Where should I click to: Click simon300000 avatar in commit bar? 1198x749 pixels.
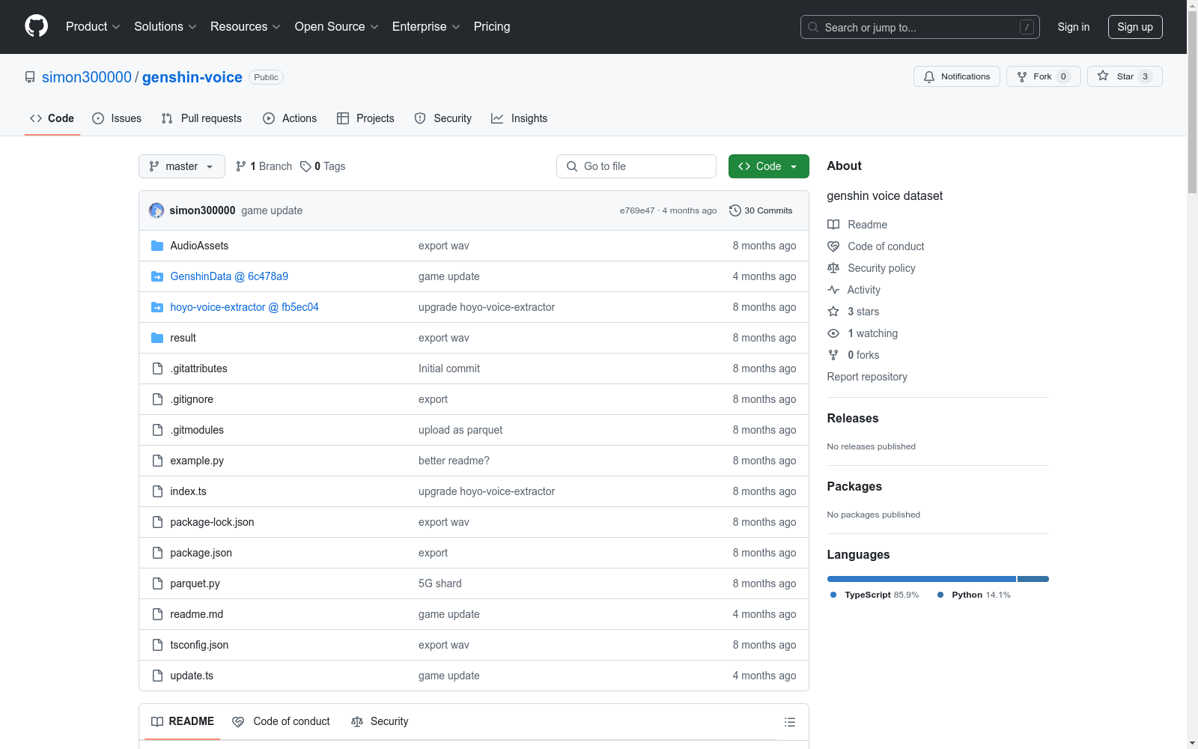point(156,210)
